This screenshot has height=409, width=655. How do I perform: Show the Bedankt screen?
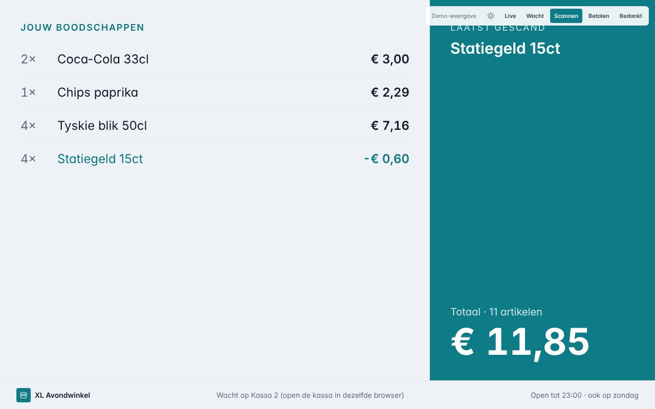(630, 16)
